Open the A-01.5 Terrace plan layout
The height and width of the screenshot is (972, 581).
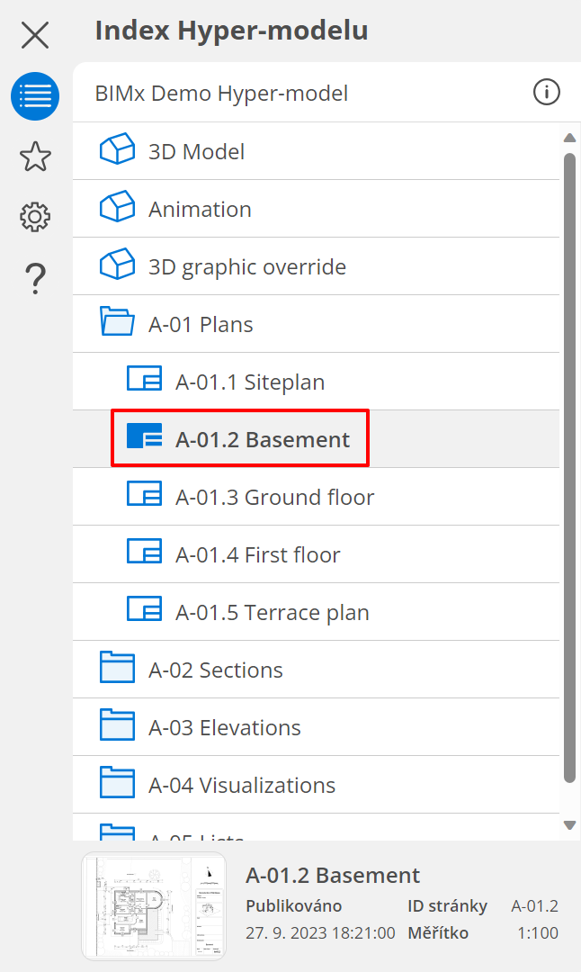point(272,612)
